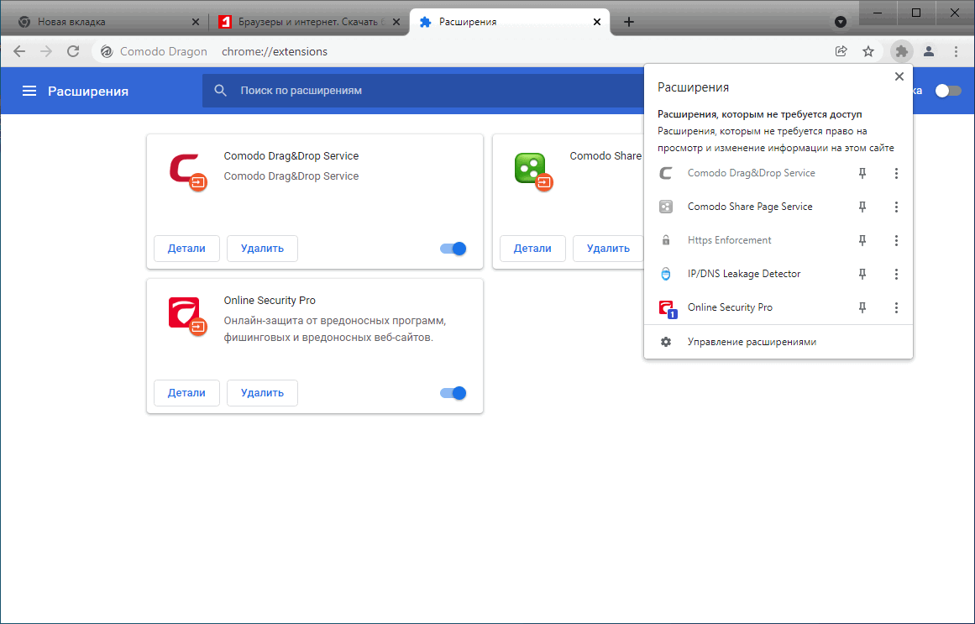Select Comodo Drag&Drop Service in popup list

(x=751, y=174)
